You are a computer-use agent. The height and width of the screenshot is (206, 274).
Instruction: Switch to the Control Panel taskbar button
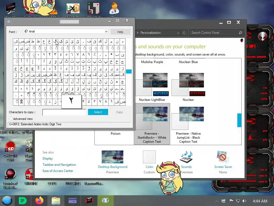point(72,201)
